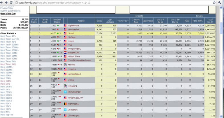Bookmark this page with the star icon

(x=214, y=2)
